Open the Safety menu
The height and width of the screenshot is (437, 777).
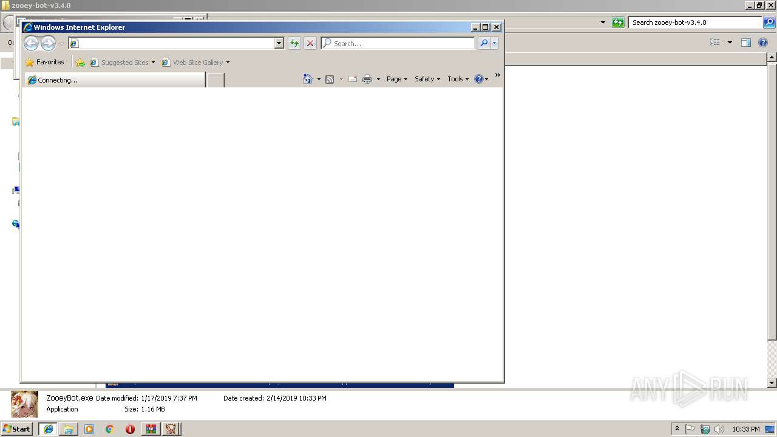tap(427, 79)
